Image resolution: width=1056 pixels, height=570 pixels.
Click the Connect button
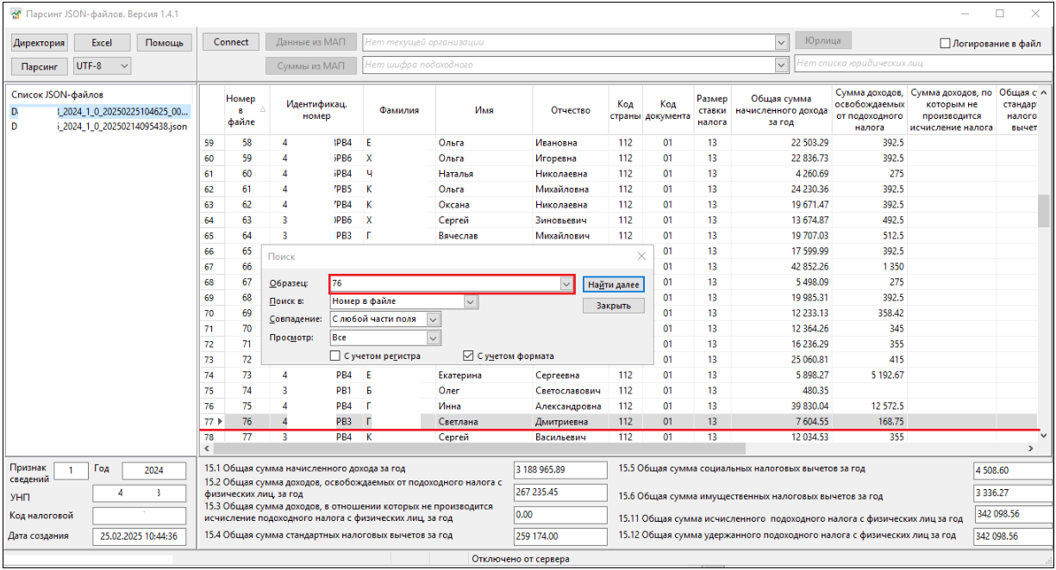point(231,42)
